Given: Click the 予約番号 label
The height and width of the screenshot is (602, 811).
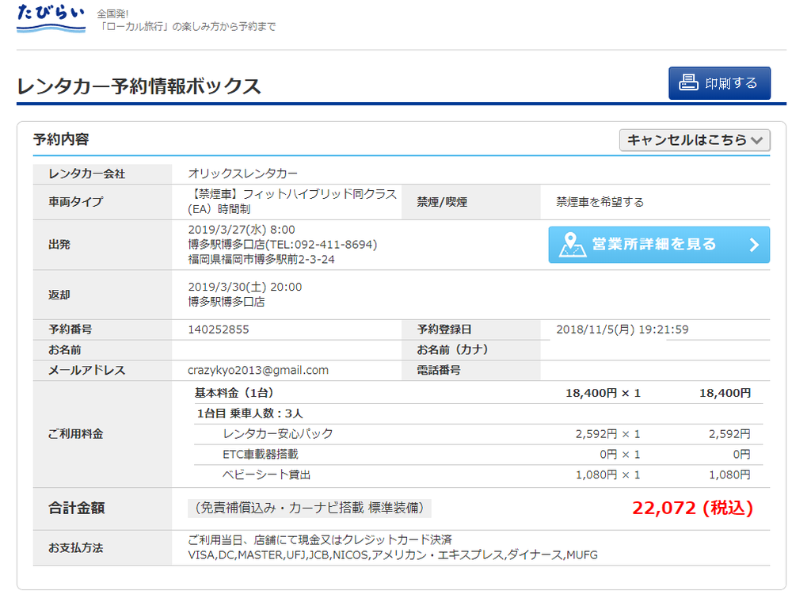Looking at the screenshot, I should (x=70, y=330).
